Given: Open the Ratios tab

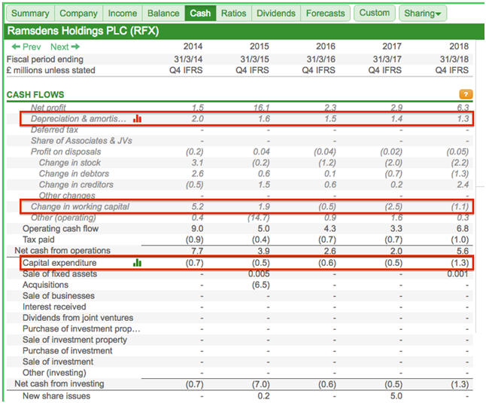Looking at the screenshot, I should click(234, 14).
